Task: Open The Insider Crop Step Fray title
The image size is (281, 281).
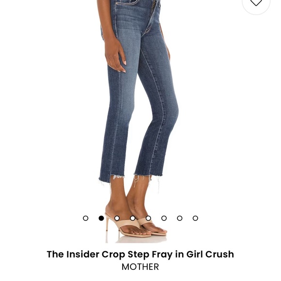Action: click(140, 254)
